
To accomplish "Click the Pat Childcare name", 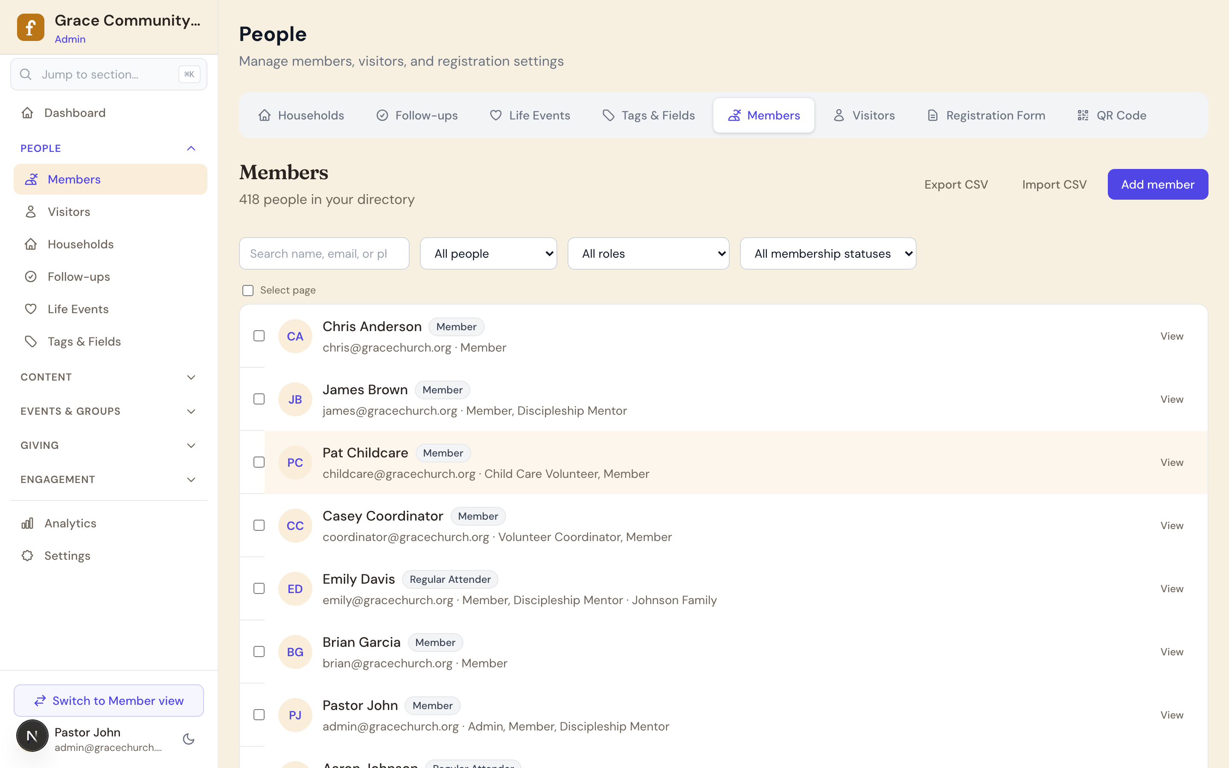I will [365, 453].
